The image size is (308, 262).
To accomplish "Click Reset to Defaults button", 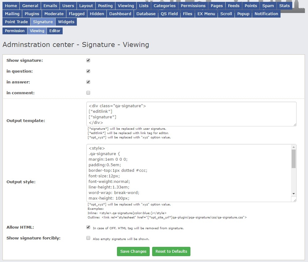I will 171,251.
